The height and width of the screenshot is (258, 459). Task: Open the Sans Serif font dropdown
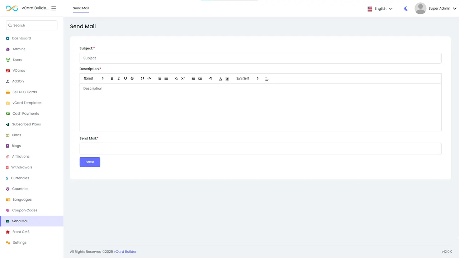pos(247,78)
